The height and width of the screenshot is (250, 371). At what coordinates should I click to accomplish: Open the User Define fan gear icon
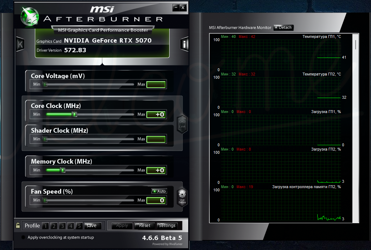tap(182, 197)
